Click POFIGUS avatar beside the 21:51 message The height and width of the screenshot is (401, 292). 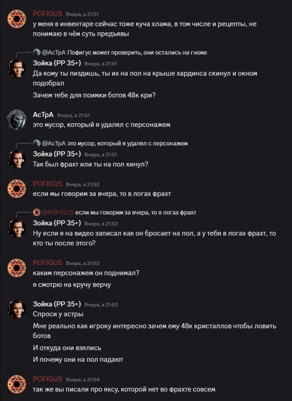tap(17, 19)
